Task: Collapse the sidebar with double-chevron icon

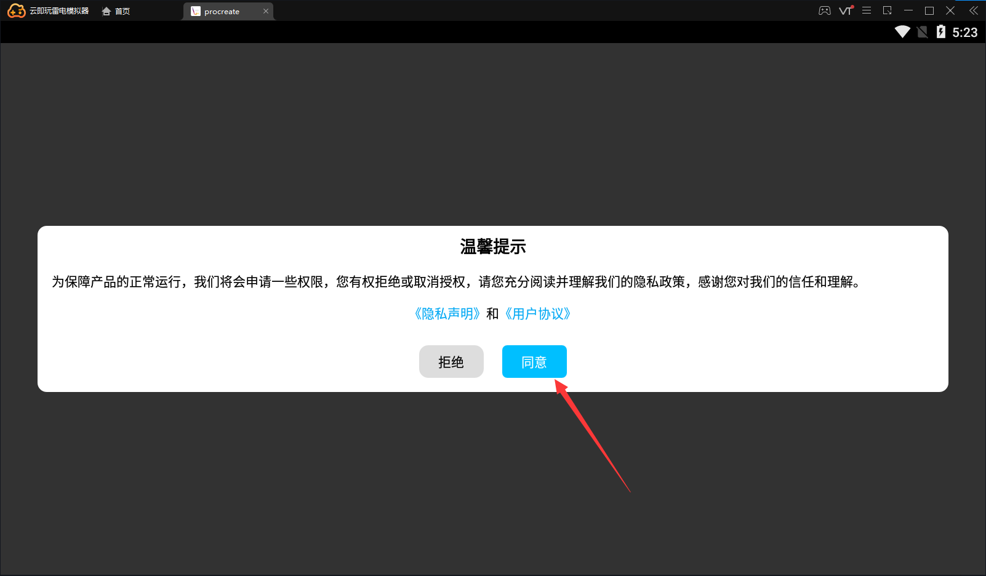Action: tap(974, 10)
